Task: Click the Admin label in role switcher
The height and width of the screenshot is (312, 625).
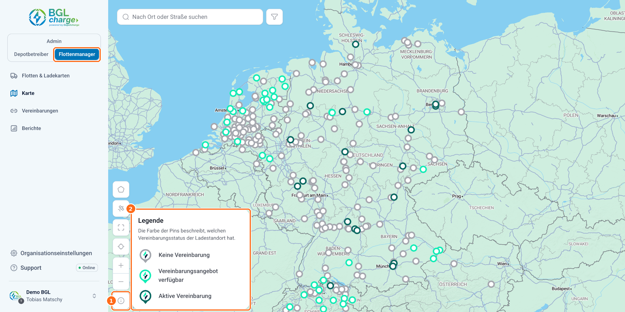Action: point(54,41)
